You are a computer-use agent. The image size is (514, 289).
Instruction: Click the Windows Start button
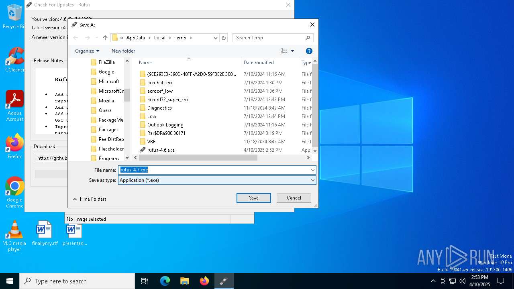(x=10, y=281)
